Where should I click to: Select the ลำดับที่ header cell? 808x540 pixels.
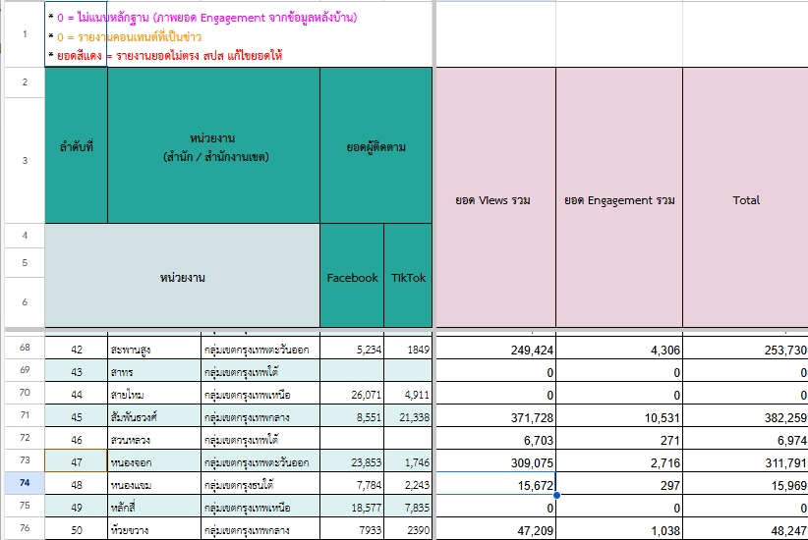click(76, 147)
